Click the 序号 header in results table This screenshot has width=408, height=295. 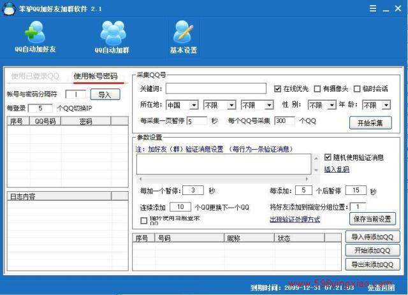144,238
